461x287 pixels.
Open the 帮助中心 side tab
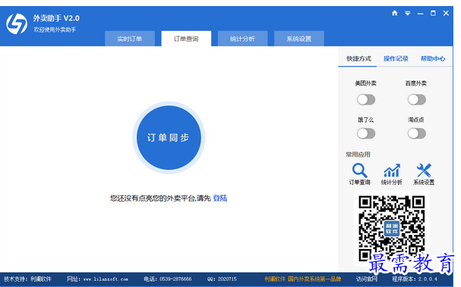[x=433, y=58]
